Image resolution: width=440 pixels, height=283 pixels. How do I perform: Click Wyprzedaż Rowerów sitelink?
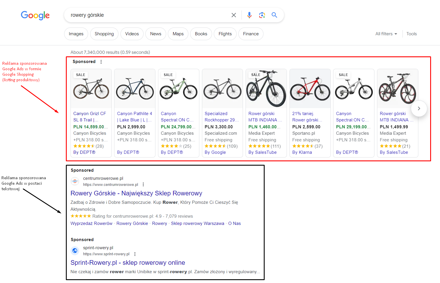(x=91, y=223)
